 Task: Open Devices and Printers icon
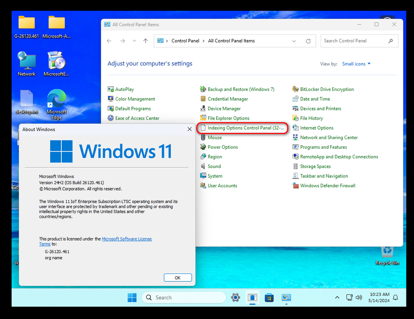(x=296, y=108)
